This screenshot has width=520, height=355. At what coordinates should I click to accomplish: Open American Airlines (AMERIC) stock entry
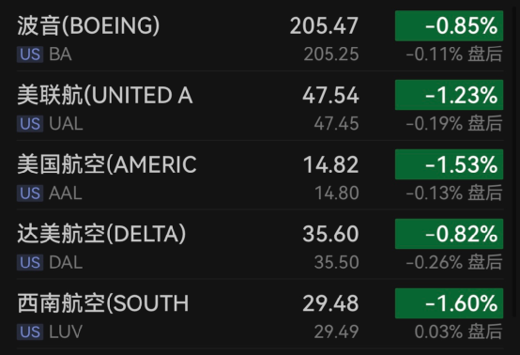click(x=260, y=176)
